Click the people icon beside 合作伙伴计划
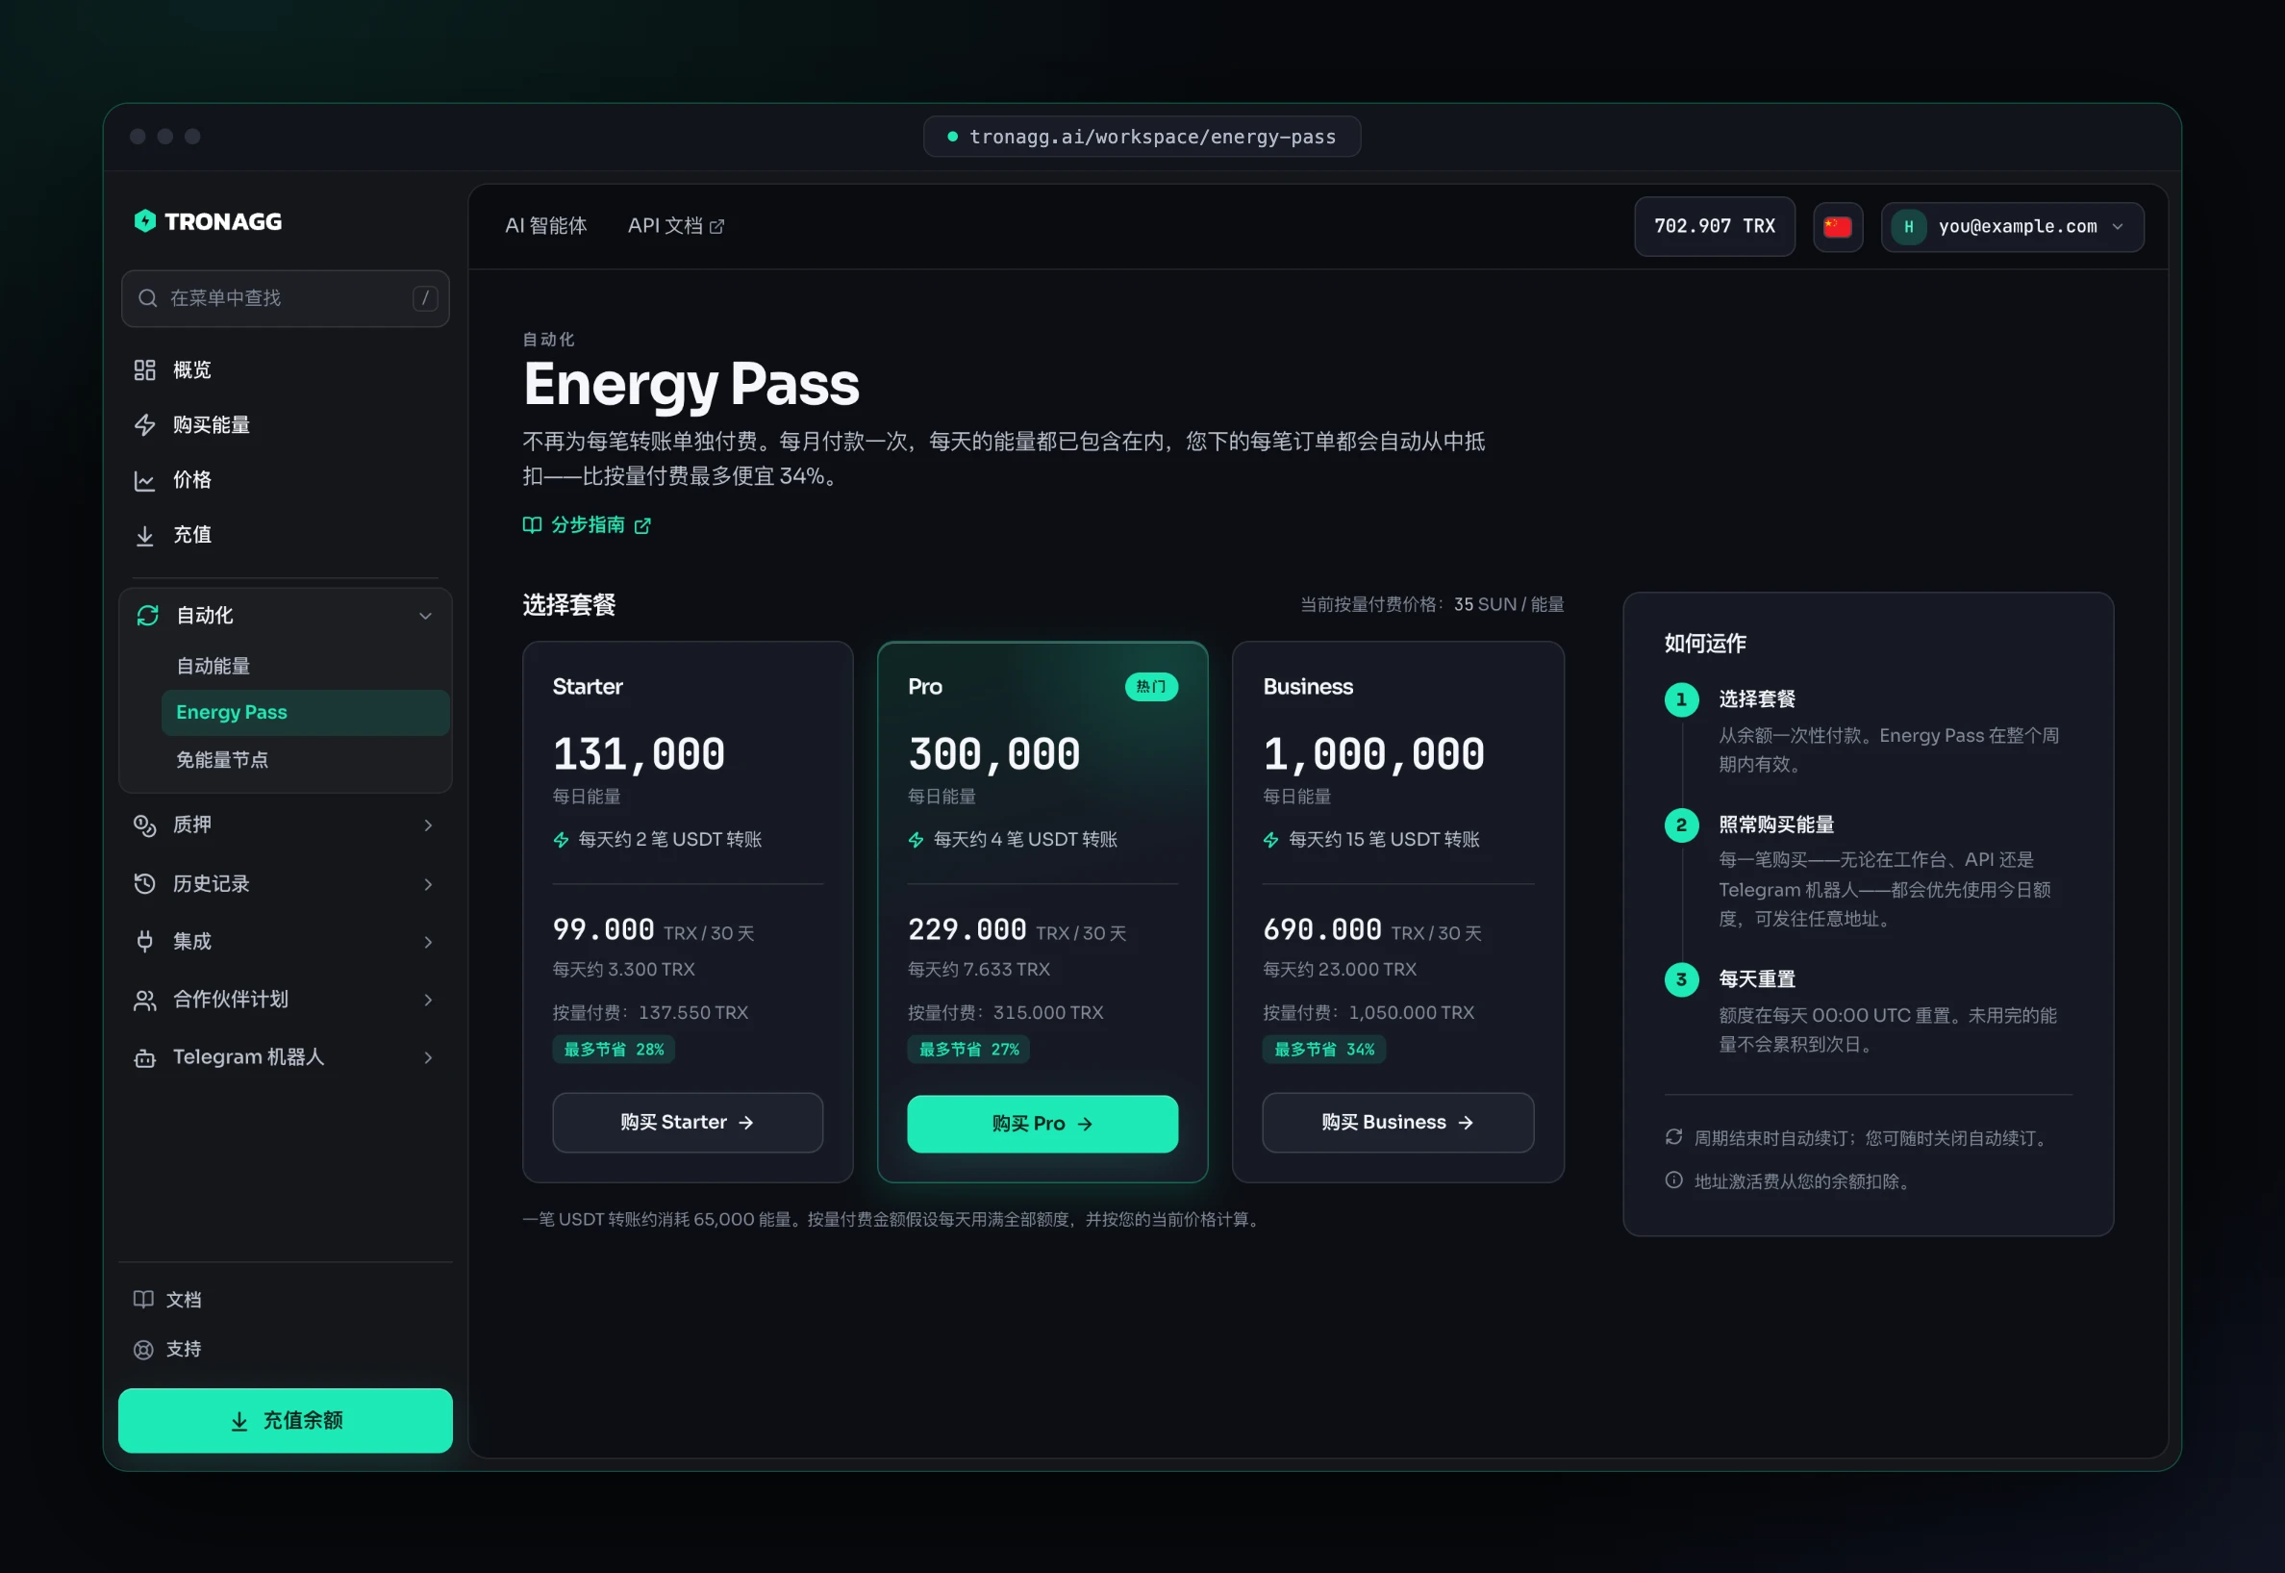 (145, 1000)
